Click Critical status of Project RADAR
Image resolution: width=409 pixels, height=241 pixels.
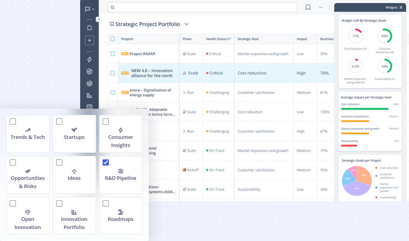[213, 54]
